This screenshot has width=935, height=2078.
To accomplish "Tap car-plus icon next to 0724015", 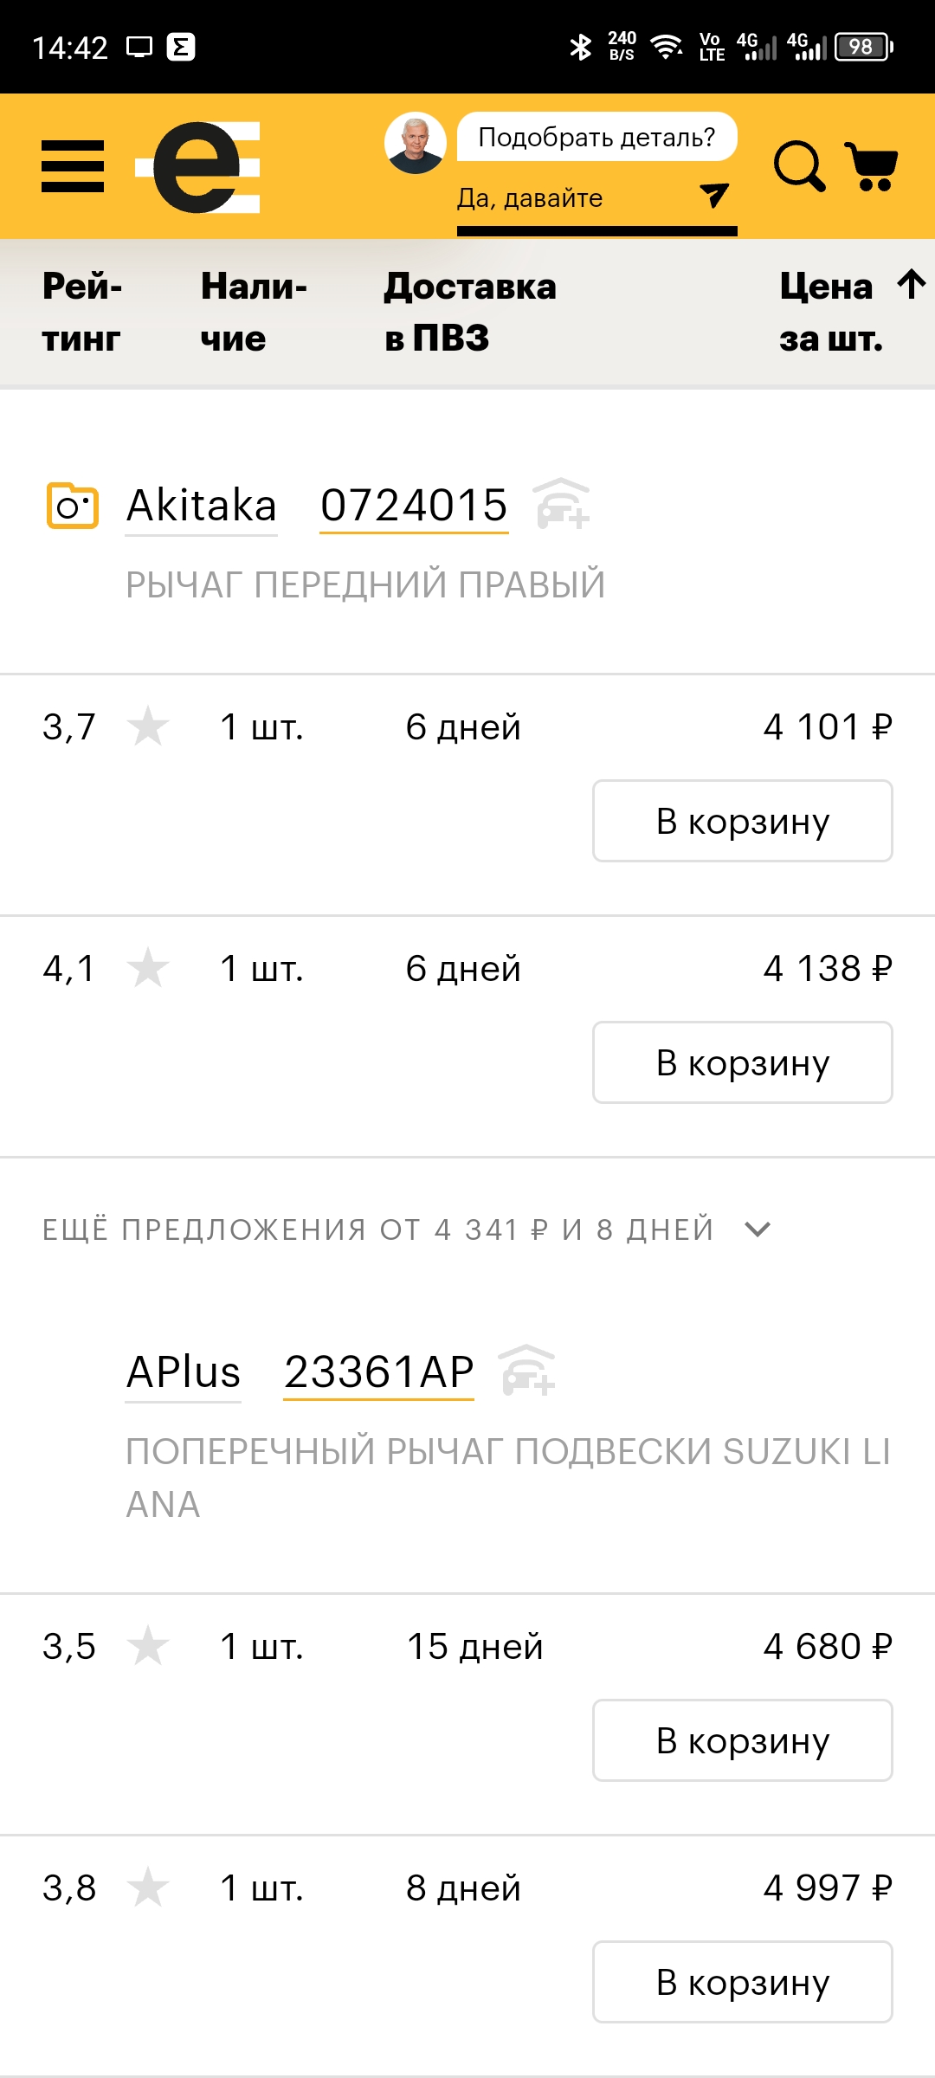I will click(x=561, y=504).
